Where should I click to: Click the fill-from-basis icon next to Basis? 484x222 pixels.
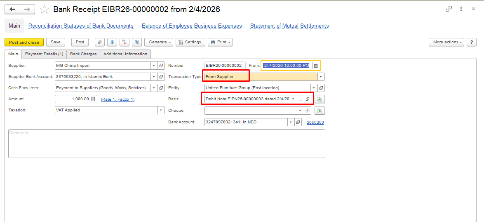coord(320,99)
